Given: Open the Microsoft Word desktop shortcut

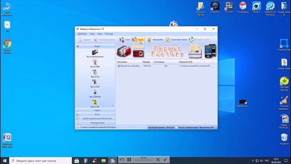Looking at the screenshot, I should (x=7, y=140).
